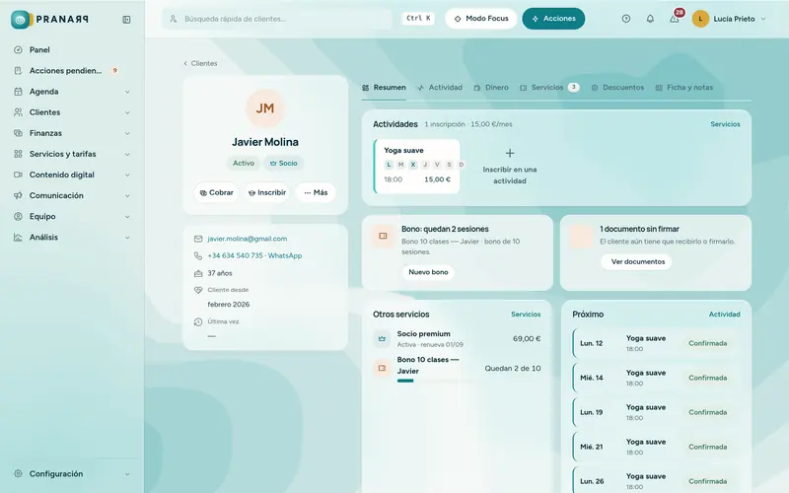
Task: Click the Equipo person icon
Action: tap(18, 216)
